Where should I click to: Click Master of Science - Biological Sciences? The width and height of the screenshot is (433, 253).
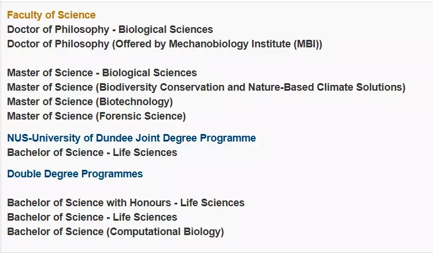click(102, 73)
